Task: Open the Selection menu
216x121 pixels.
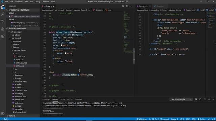Action: 19,2
